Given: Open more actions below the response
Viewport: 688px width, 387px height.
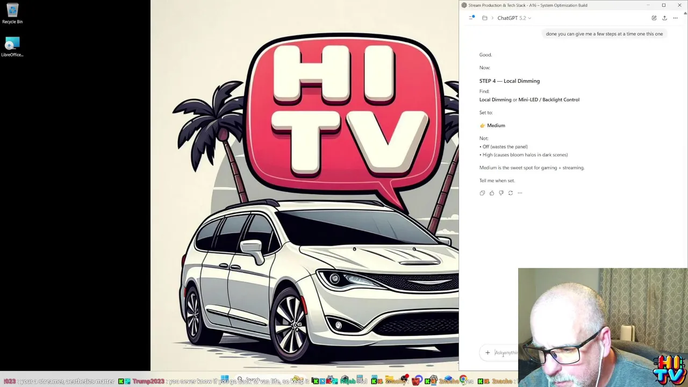Looking at the screenshot, I should [520, 193].
